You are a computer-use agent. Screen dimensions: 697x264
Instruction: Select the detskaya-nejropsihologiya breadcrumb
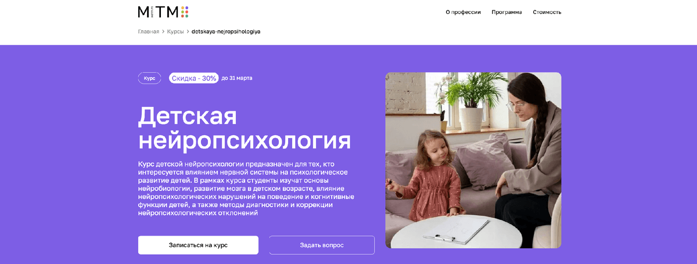click(x=226, y=31)
